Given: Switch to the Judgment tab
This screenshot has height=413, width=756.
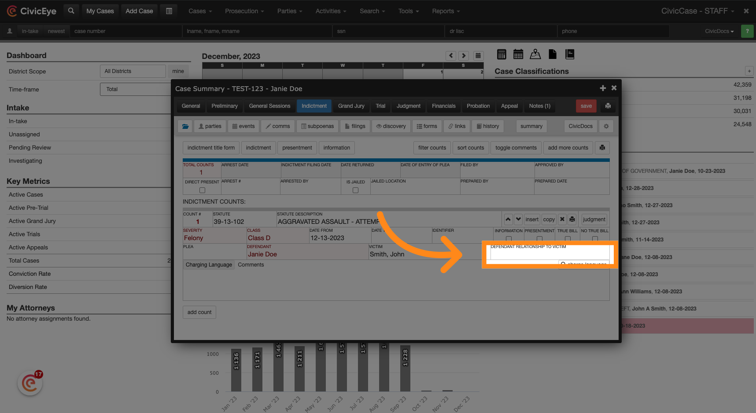Looking at the screenshot, I should (409, 106).
